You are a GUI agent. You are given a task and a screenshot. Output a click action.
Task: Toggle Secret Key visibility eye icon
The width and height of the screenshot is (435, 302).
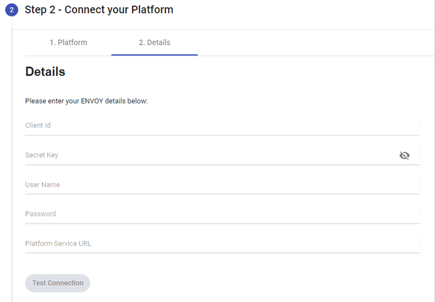pos(404,155)
